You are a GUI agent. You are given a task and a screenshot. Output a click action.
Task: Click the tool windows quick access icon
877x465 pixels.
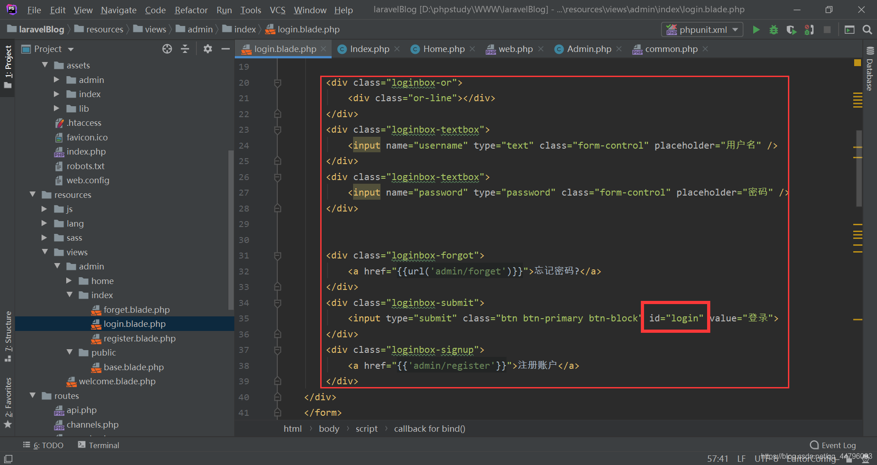coord(8,459)
